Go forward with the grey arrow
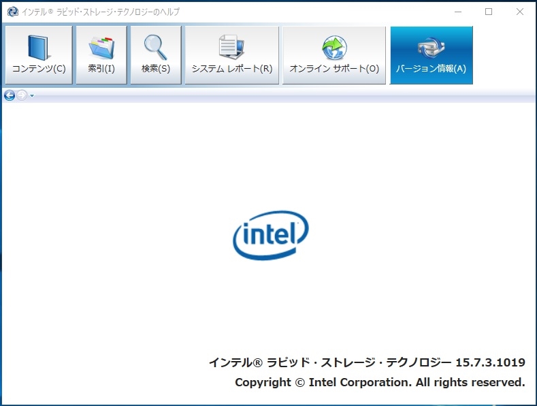 click(22, 95)
